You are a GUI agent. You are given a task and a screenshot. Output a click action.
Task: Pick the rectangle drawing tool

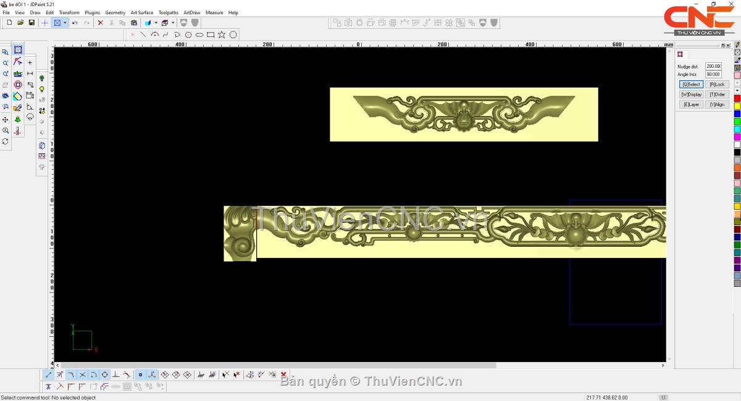click(x=211, y=35)
